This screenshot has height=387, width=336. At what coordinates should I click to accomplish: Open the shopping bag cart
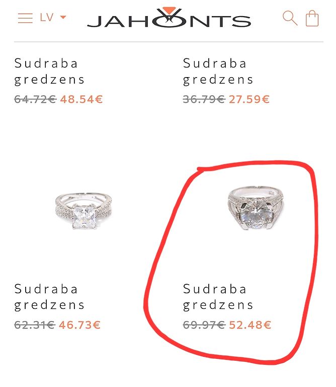tap(312, 18)
